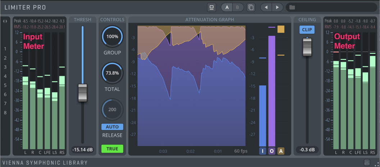Screen dimensions: 380x167
Task: Select preset slot A
Action: (227, 7)
